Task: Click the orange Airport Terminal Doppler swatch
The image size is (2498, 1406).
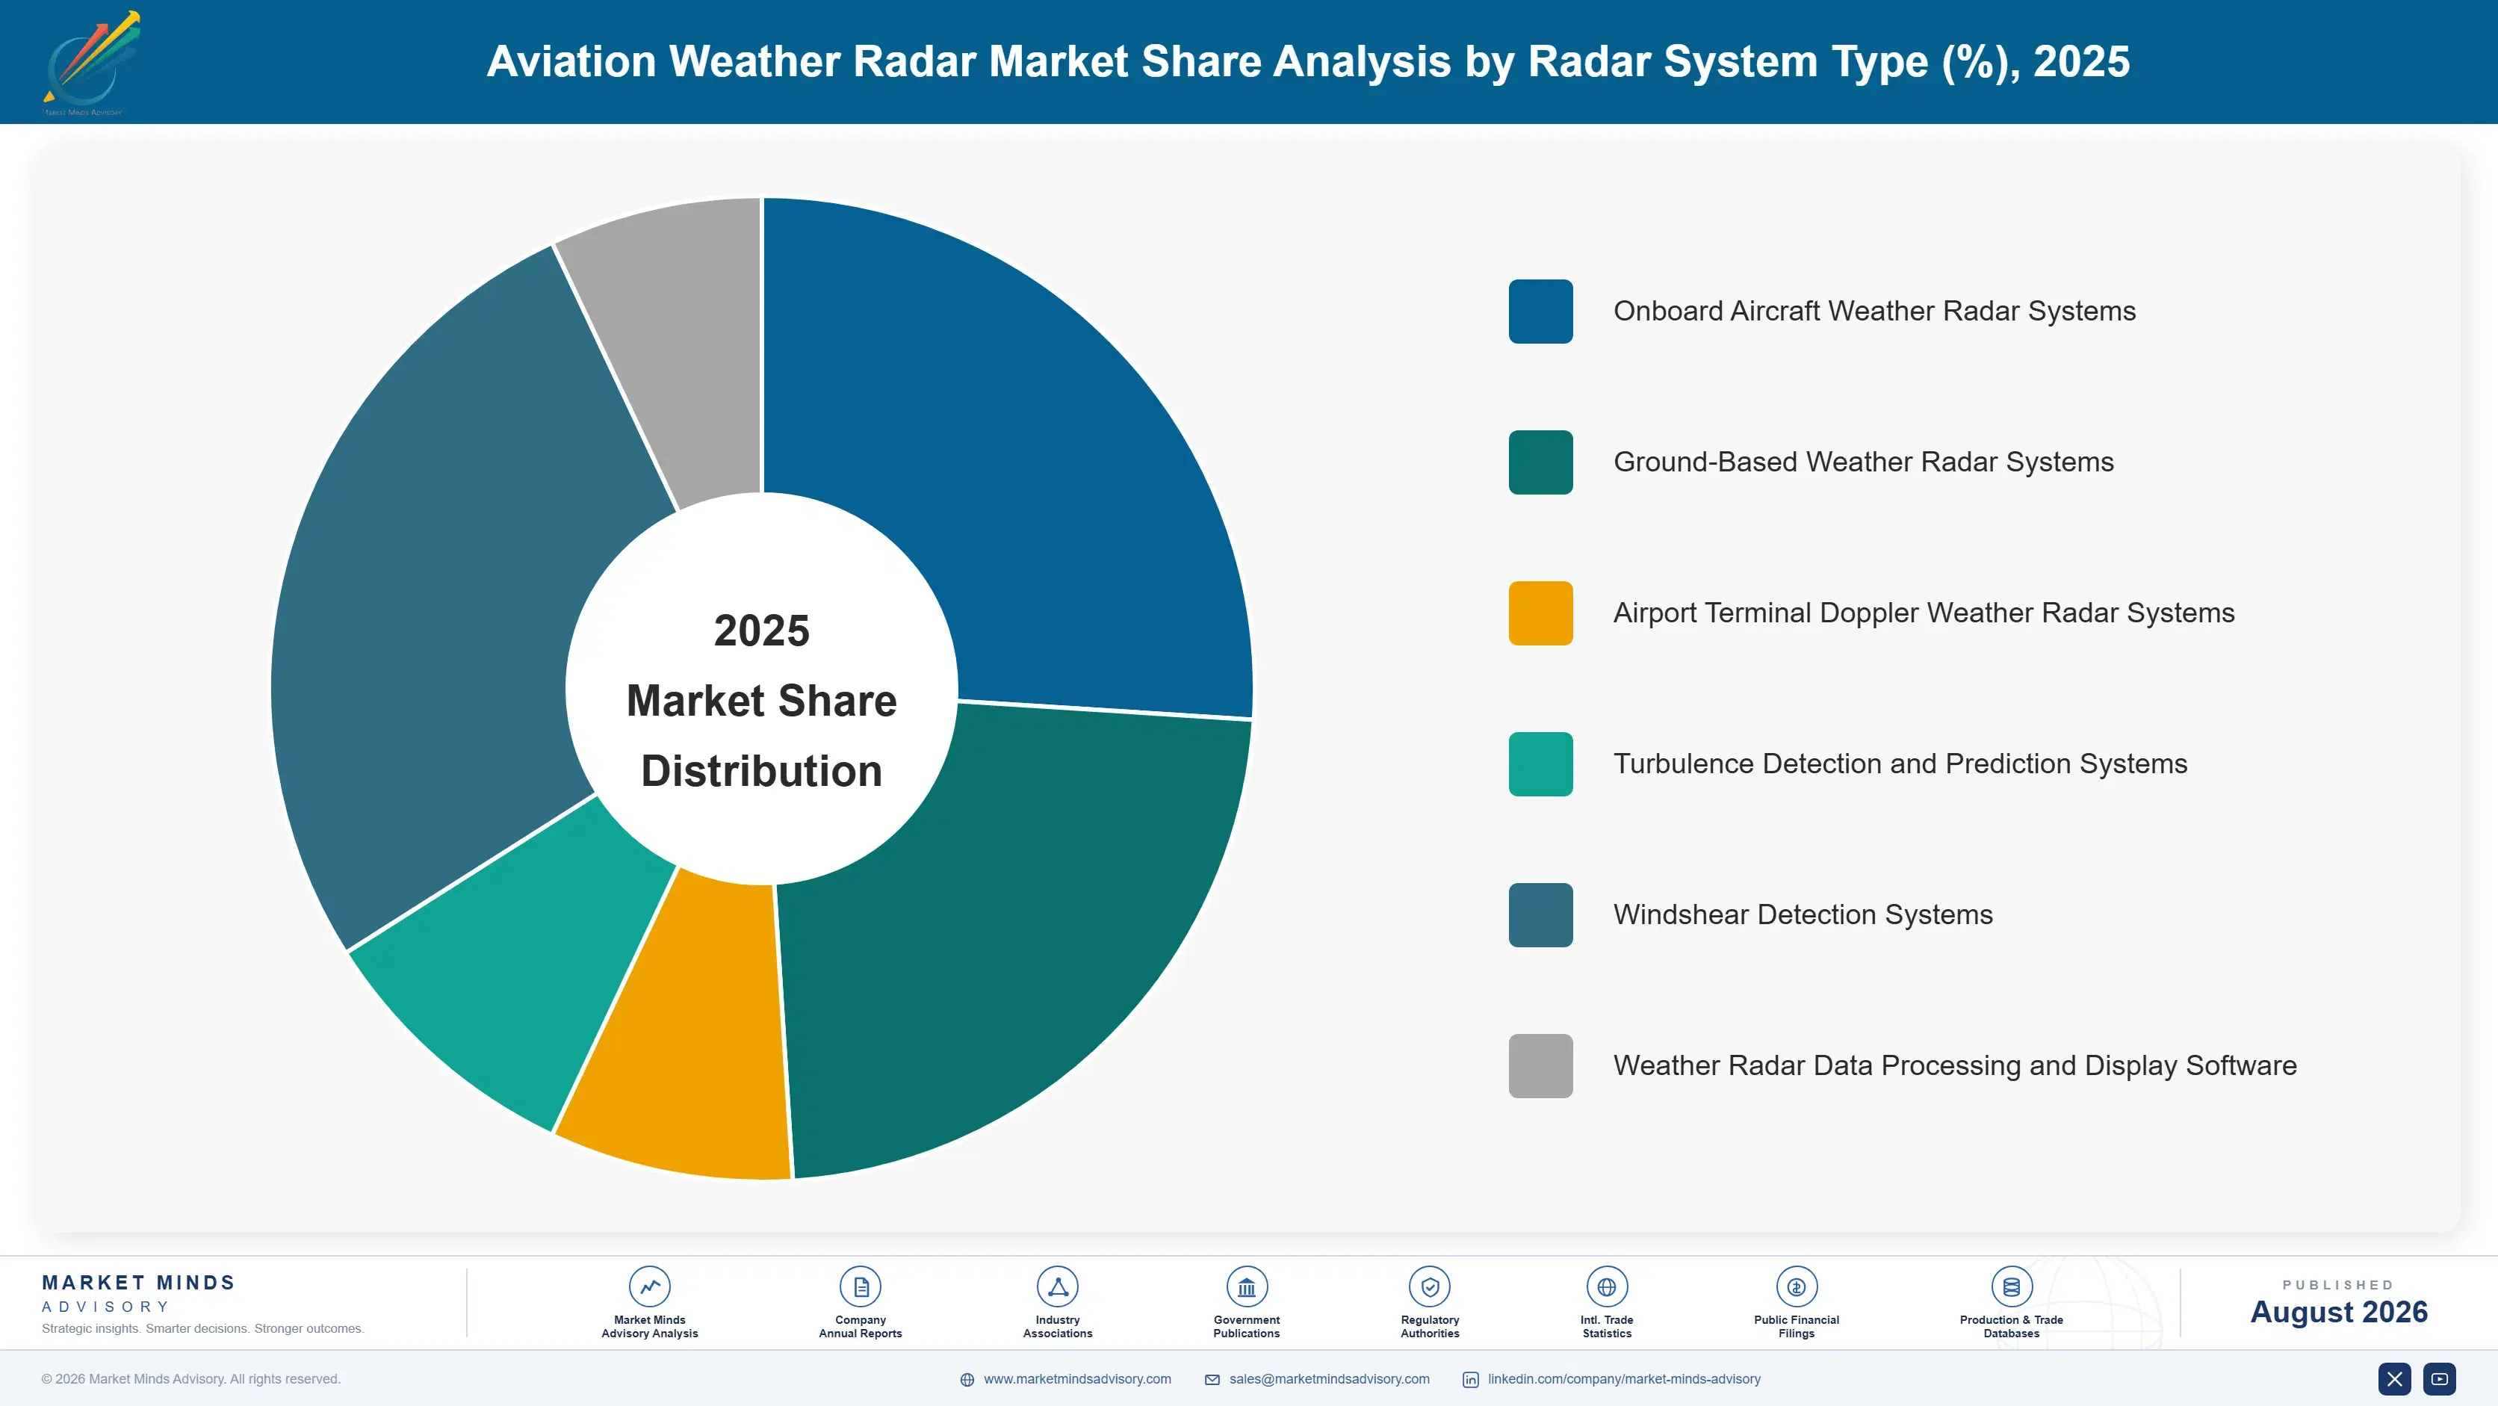Action: coord(1540,613)
